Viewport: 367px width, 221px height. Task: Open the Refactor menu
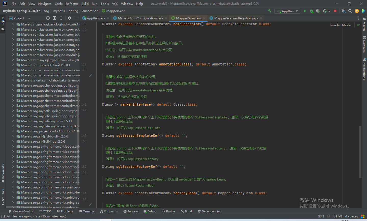point(72,4)
